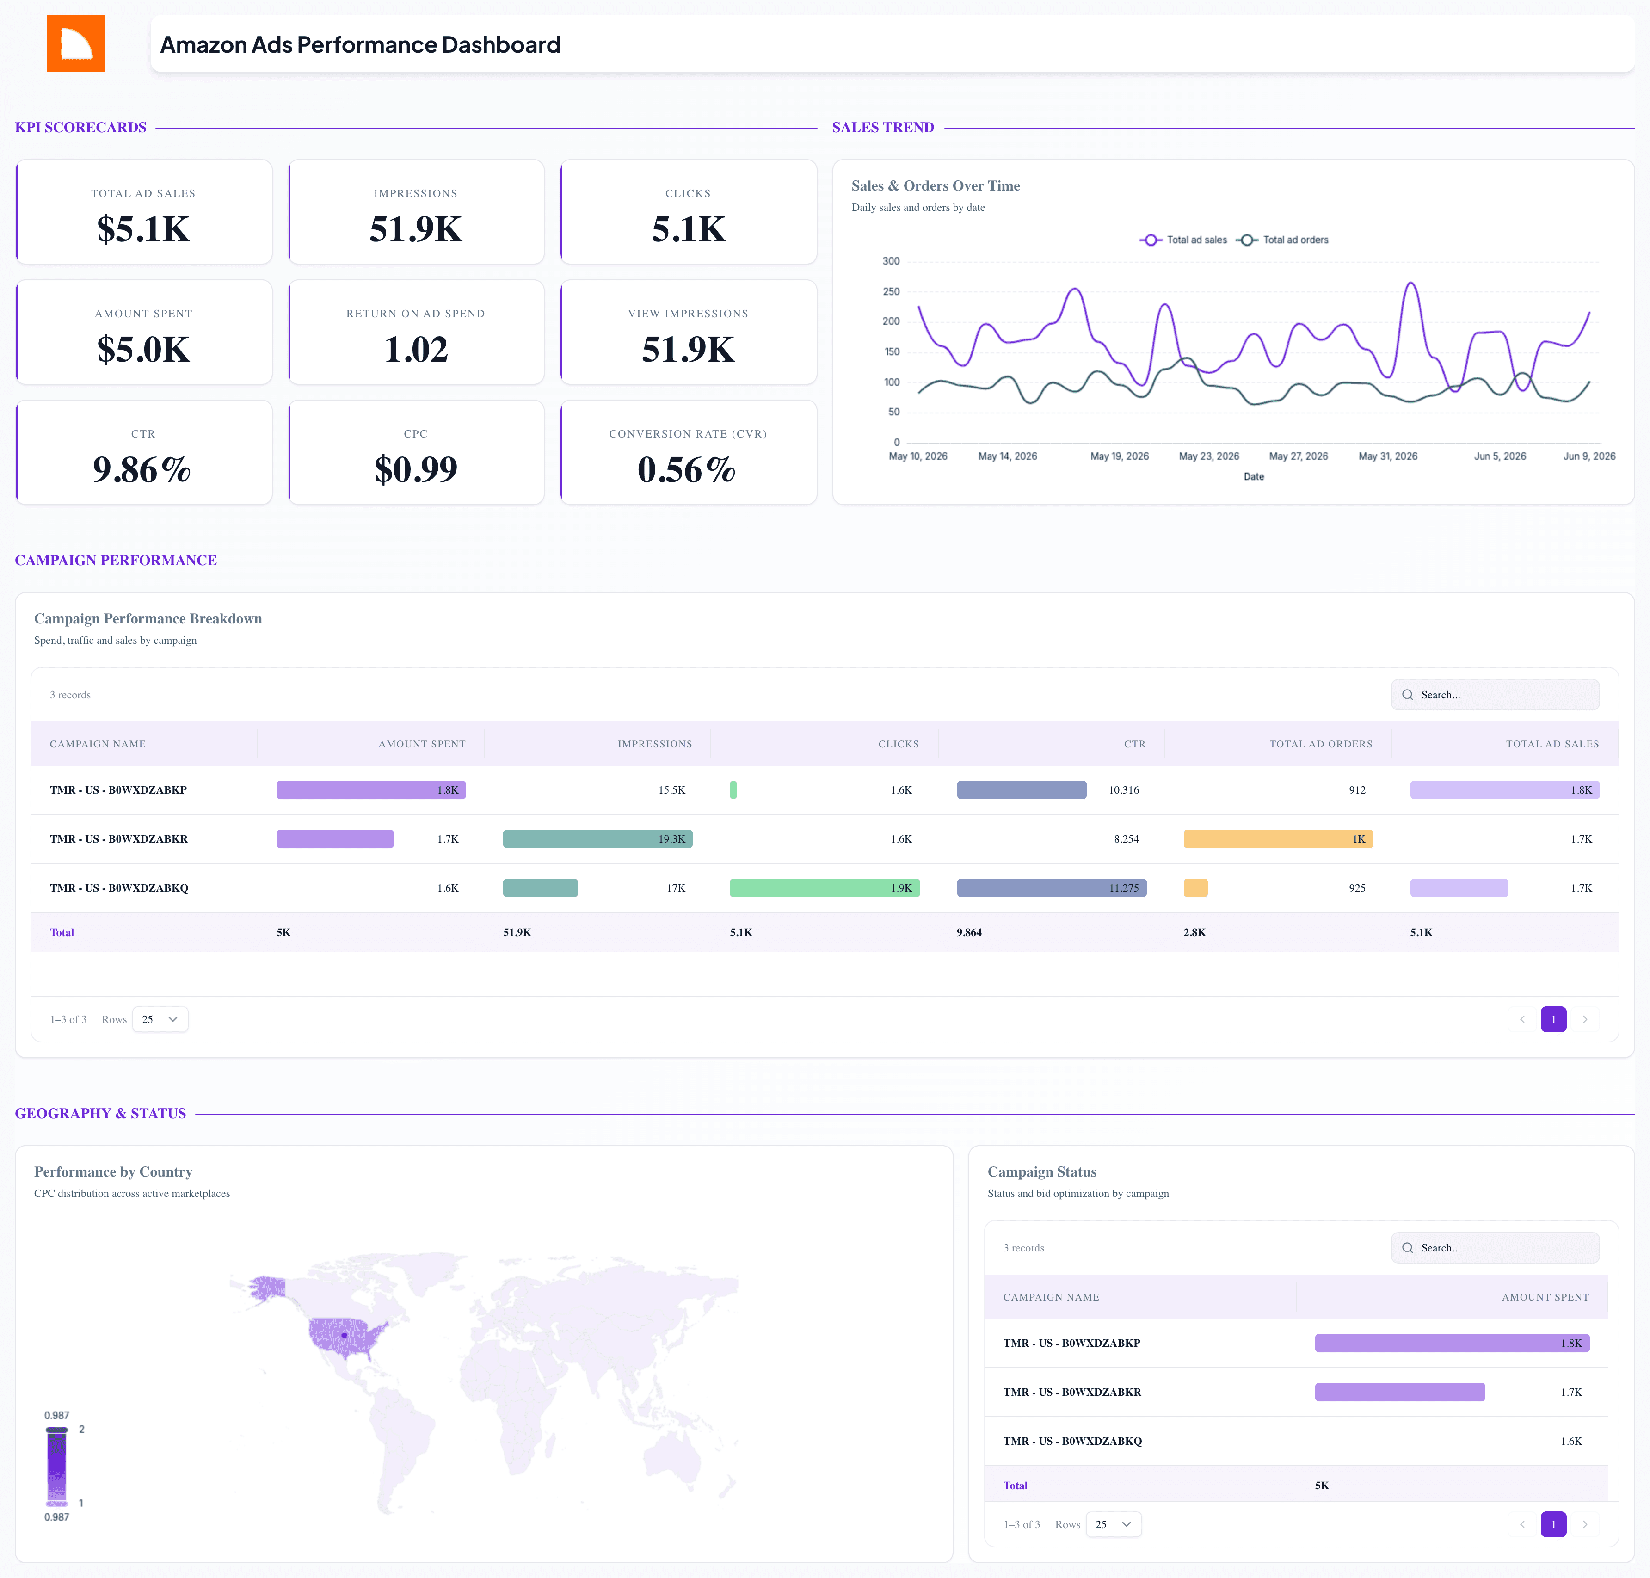Select TMR - US - B0WXDZABKR in Performance Breakdown
1650x1578 pixels.
118,838
